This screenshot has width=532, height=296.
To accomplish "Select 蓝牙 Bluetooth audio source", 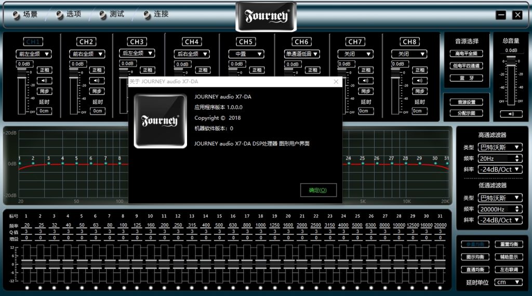I will (467, 78).
